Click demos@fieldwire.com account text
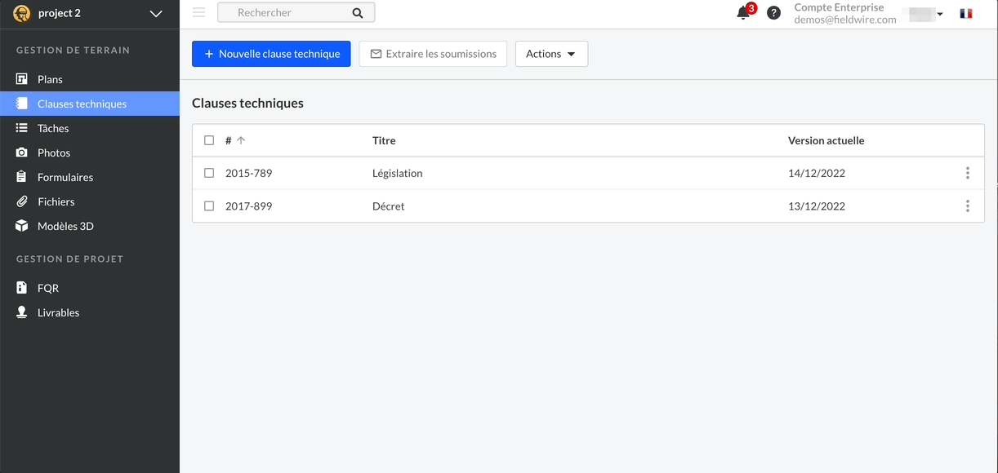The width and height of the screenshot is (998, 473). point(845,20)
